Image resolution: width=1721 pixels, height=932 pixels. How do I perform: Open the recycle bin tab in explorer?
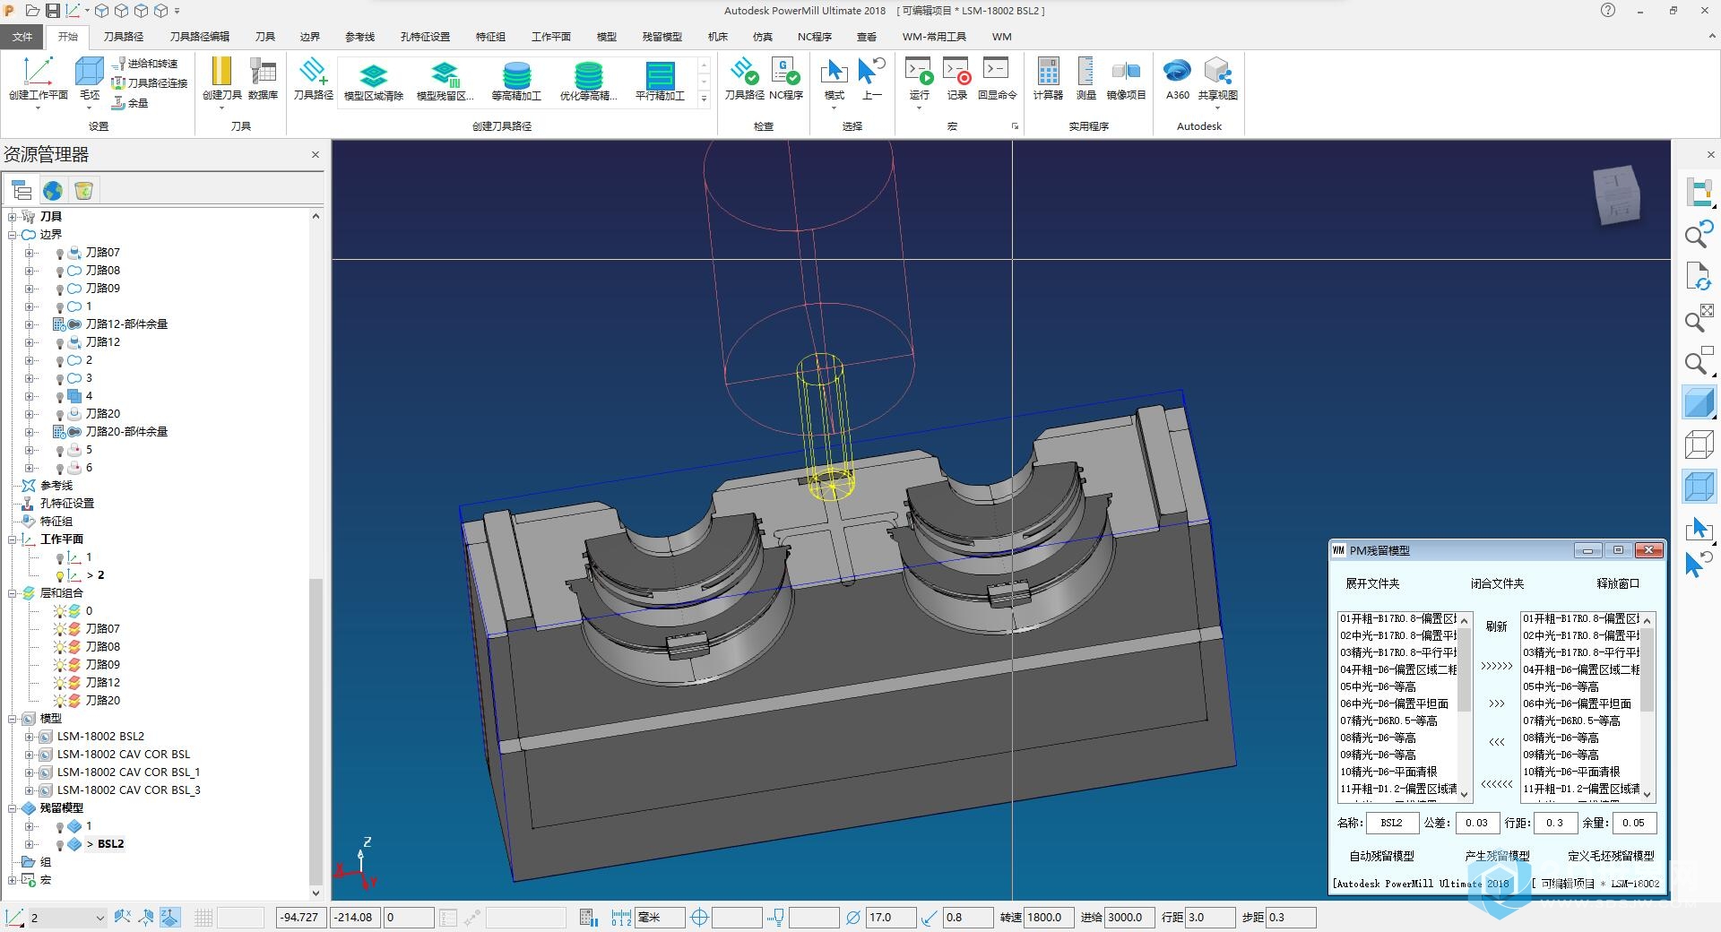point(83,190)
